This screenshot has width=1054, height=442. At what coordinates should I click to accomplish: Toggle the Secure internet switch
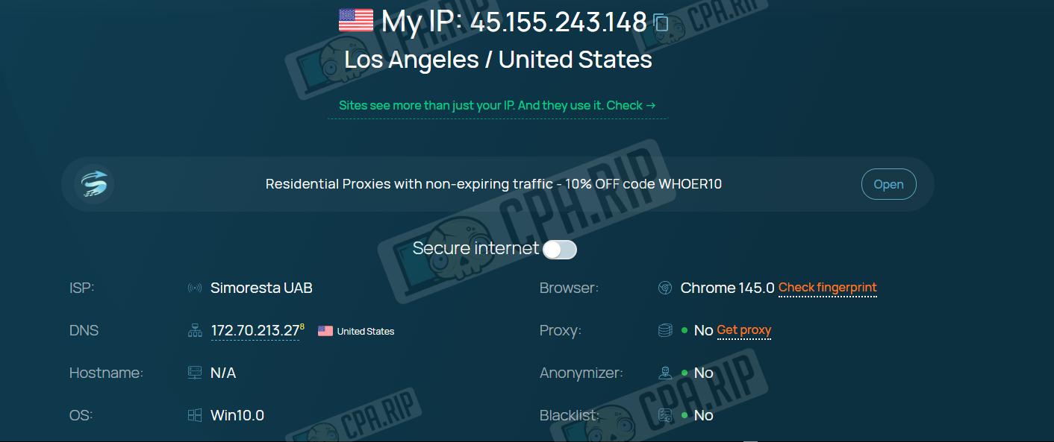pos(560,249)
